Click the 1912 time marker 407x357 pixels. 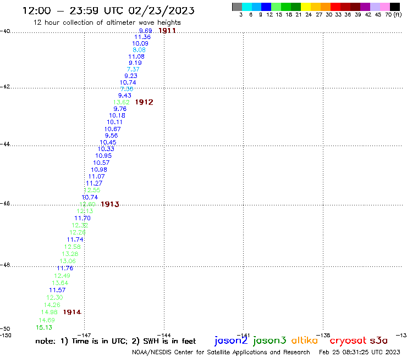tap(144, 102)
